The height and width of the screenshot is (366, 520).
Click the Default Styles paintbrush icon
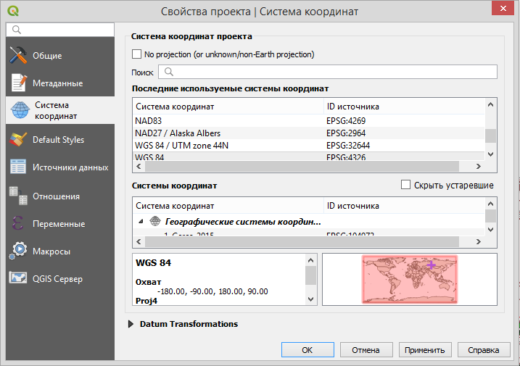[x=19, y=140]
